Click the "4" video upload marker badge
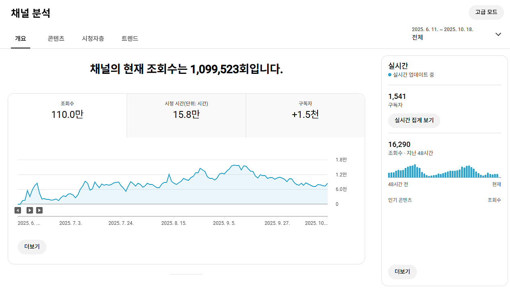510x289 pixels. (18, 210)
